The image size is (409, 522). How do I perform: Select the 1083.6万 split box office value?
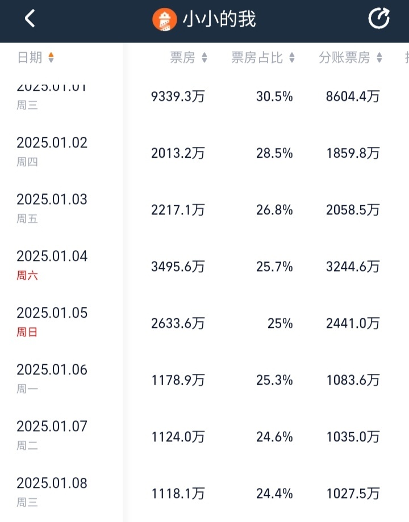tap(353, 380)
